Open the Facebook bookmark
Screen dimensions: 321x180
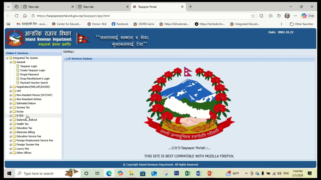click(x=120, y=24)
